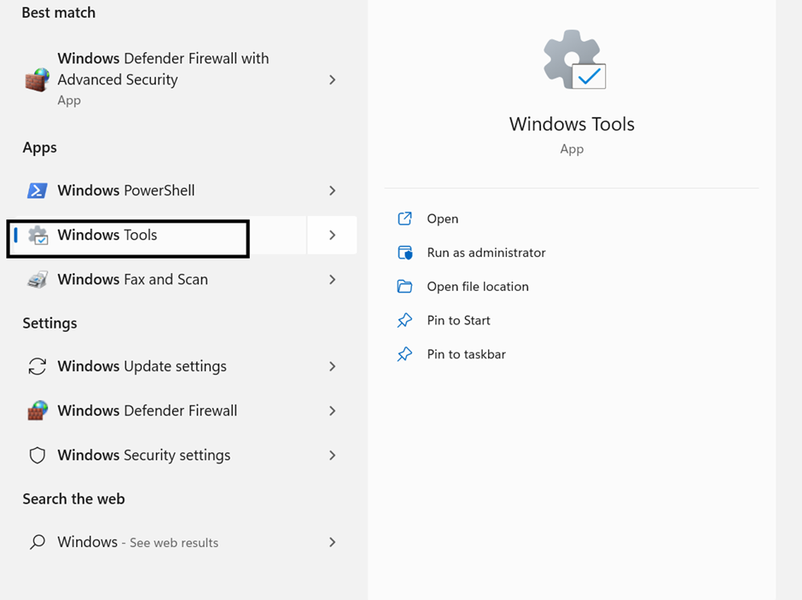Image resolution: width=802 pixels, height=600 pixels.
Task: Click the Windows Fax and Scan icon
Action: coord(38,279)
